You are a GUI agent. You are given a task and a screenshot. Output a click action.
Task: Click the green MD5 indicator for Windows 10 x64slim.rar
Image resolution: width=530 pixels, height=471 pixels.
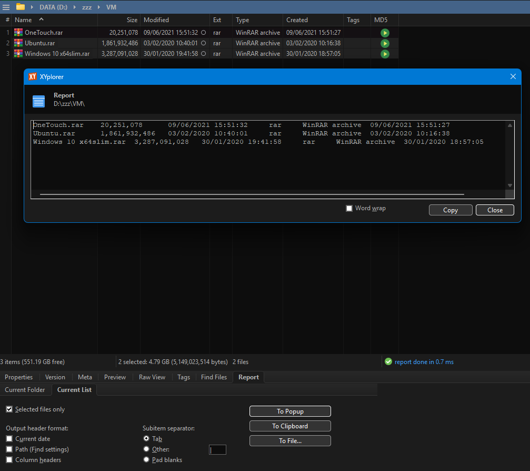[x=385, y=54]
